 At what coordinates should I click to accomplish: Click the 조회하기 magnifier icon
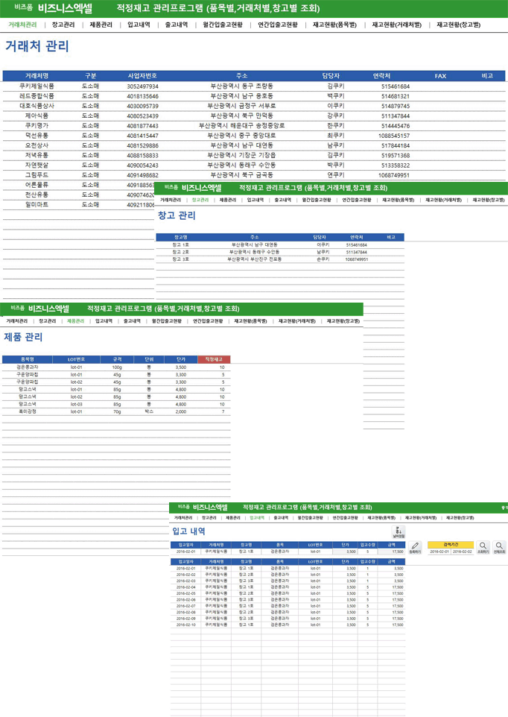click(x=483, y=547)
